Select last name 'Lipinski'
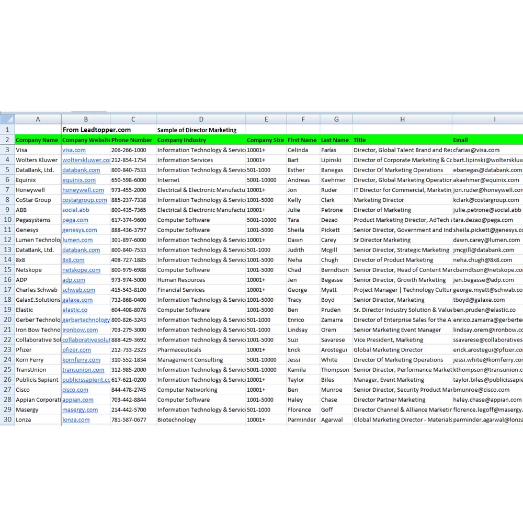This screenshot has width=523, height=523. tap(336, 160)
